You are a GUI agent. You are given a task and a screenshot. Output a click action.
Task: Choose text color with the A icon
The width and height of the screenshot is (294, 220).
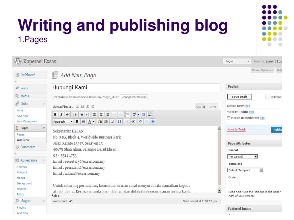click(90, 121)
